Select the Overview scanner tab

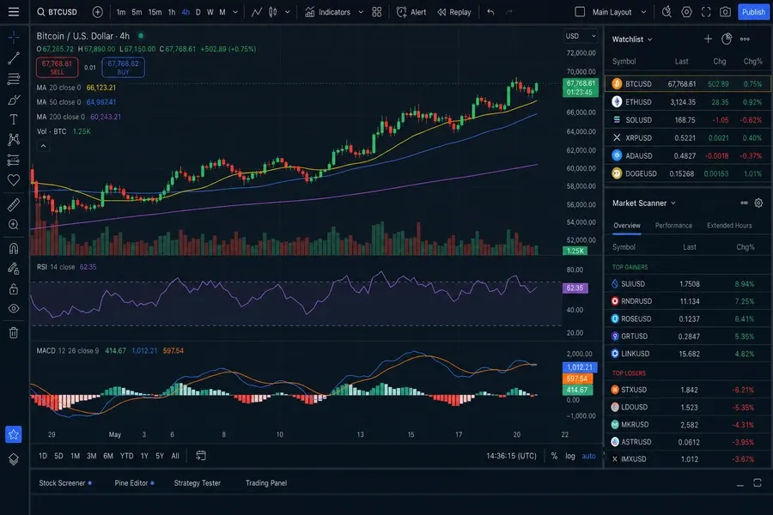tap(627, 225)
